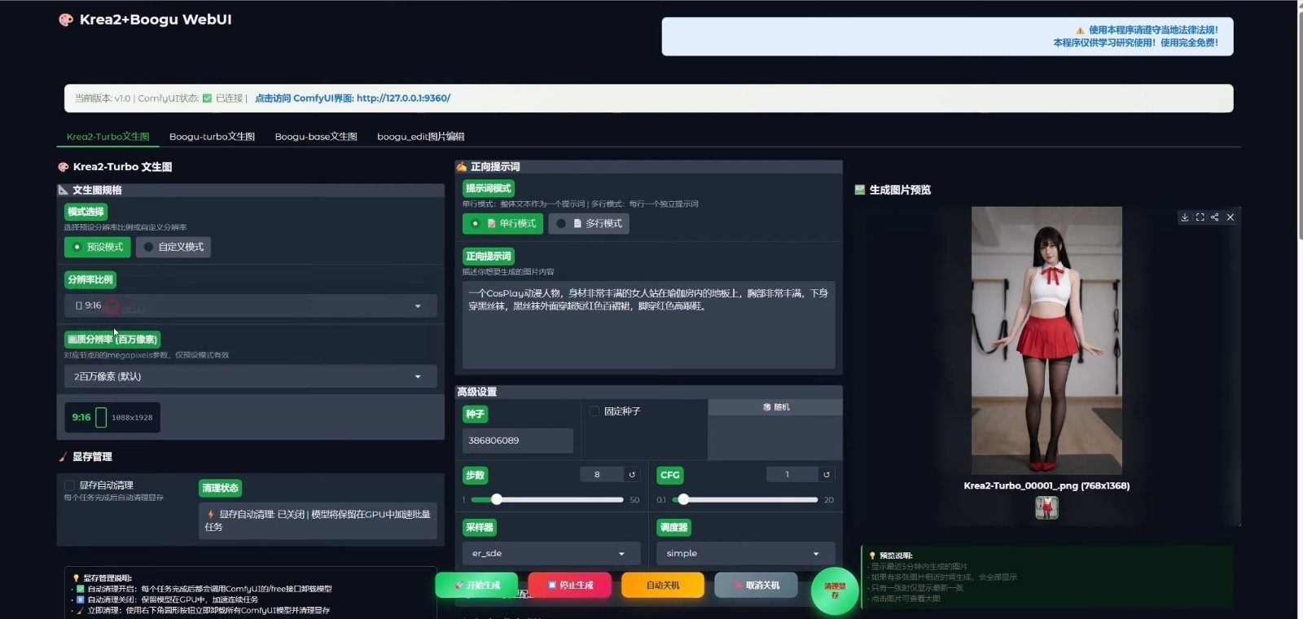The height and width of the screenshot is (619, 1303).
Task: Open the ComfyUI link http://127.0.0.1:9360/
Action: (403, 99)
